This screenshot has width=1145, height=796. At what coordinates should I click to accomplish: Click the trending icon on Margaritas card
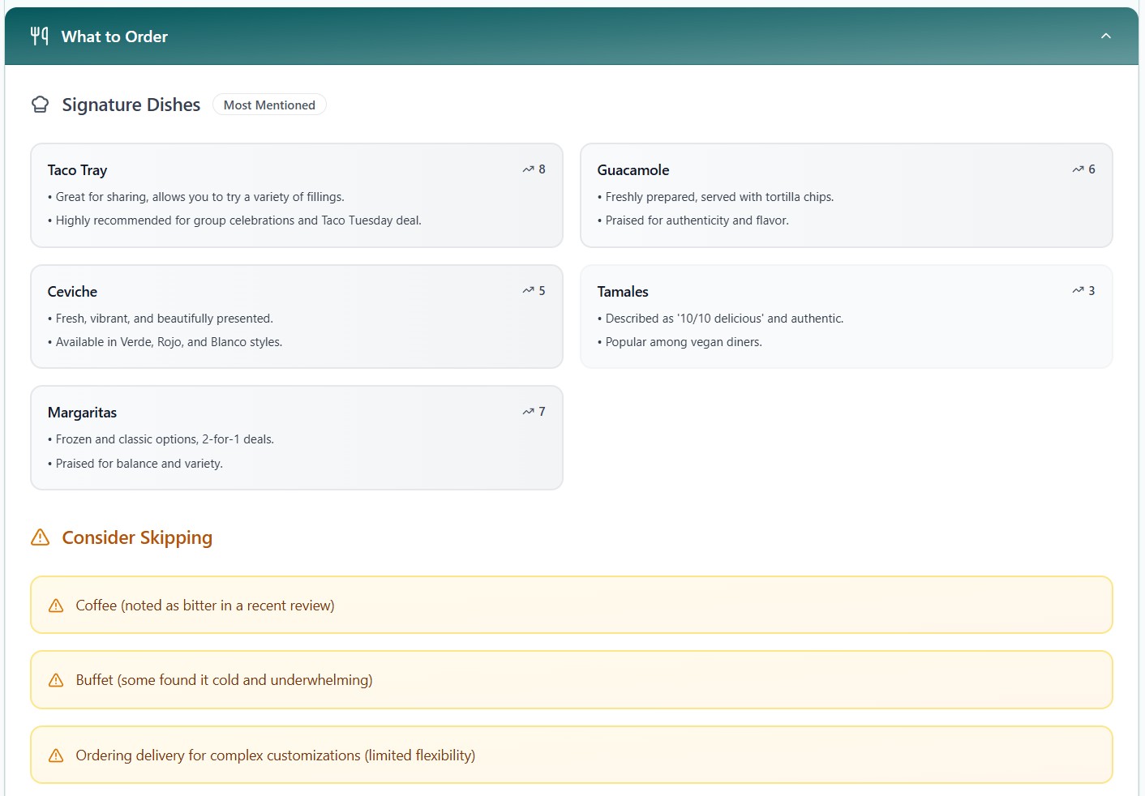(528, 412)
